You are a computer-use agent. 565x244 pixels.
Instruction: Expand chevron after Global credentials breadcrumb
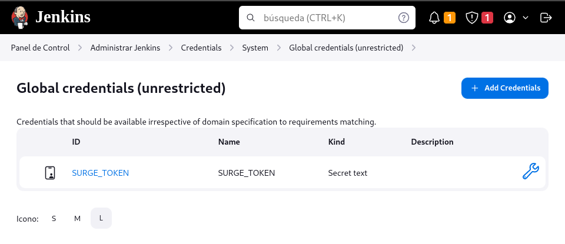click(414, 48)
